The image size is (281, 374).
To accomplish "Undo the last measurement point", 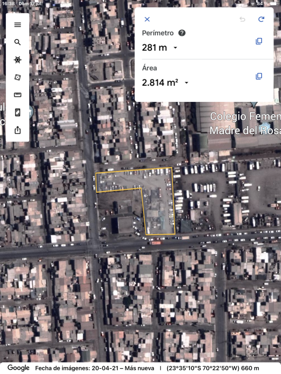I will click(x=242, y=19).
